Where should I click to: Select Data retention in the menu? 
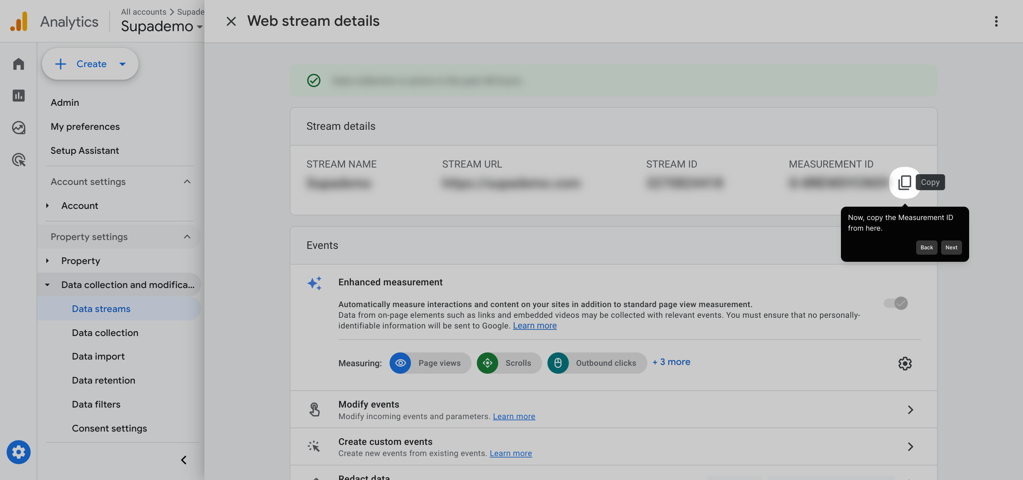click(103, 380)
